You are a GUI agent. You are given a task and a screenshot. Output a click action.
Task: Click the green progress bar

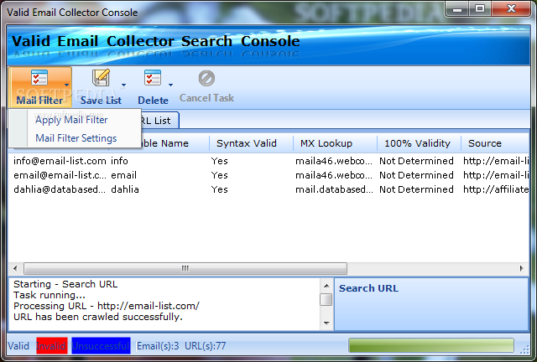coord(431,345)
